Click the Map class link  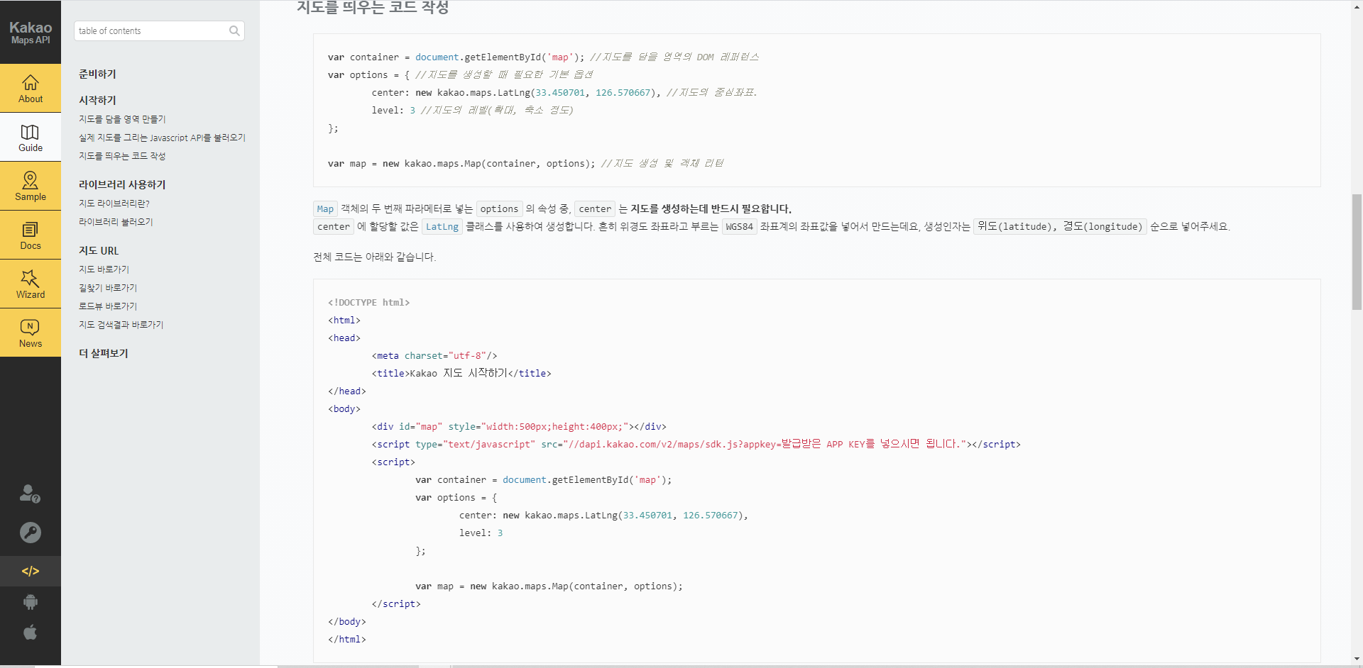pyautogui.click(x=325, y=208)
